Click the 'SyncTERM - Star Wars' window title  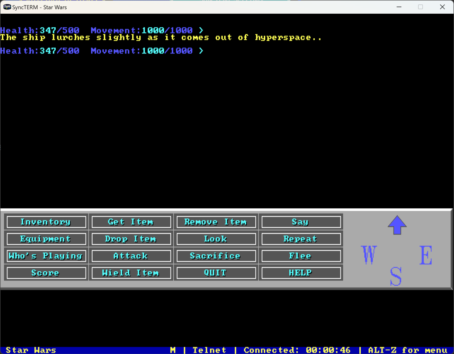point(40,7)
